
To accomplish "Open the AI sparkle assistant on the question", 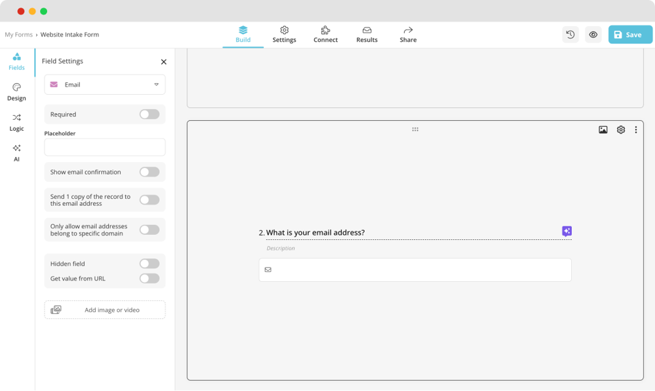I will click(566, 231).
